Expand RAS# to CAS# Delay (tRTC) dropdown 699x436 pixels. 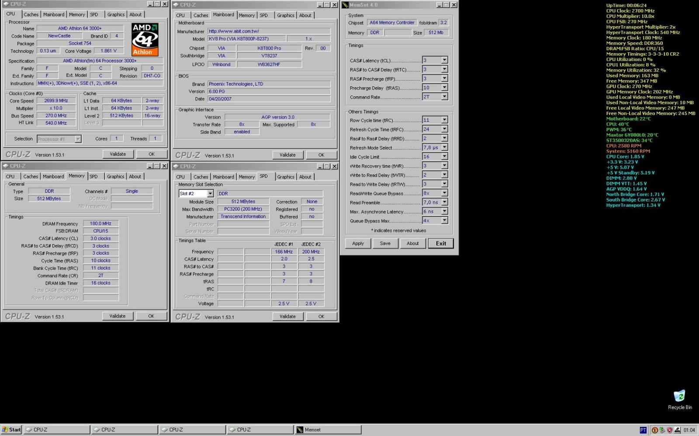444,69
